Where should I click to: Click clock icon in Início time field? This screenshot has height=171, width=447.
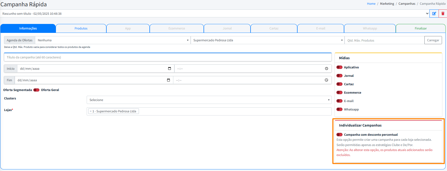[326, 69]
